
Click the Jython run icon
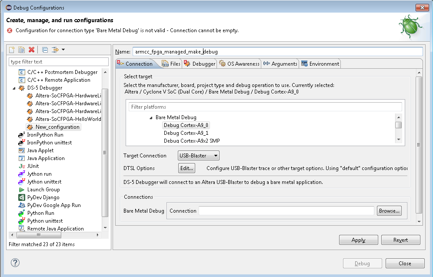click(x=22, y=174)
